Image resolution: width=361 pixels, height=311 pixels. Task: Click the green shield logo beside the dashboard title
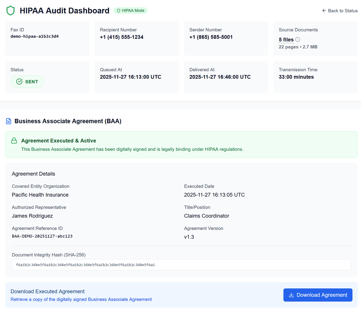pos(11,10)
